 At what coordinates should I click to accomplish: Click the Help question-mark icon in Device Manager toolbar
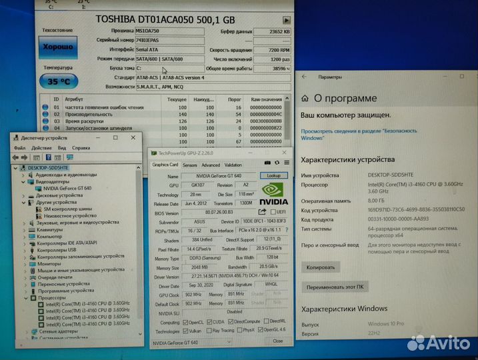pos(48,157)
